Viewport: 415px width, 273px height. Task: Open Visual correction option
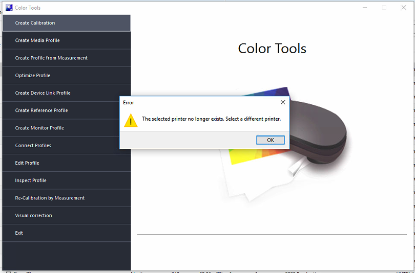click(67, 215)
